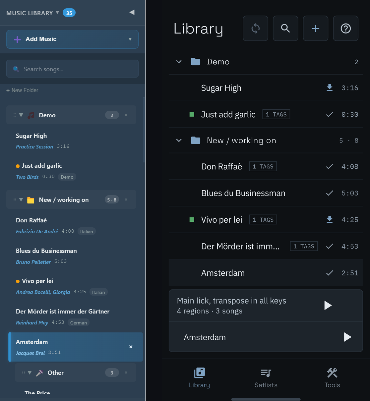This screenshot has height=401, width=370.
Task: Remove the sidebar New / working on folder with its X
Action: tap(126, 200)
